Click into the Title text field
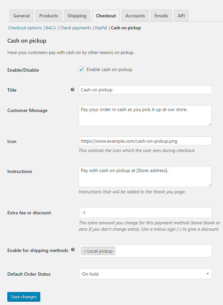The width and height of the screenshot is (223, 305). coord(145,90)
